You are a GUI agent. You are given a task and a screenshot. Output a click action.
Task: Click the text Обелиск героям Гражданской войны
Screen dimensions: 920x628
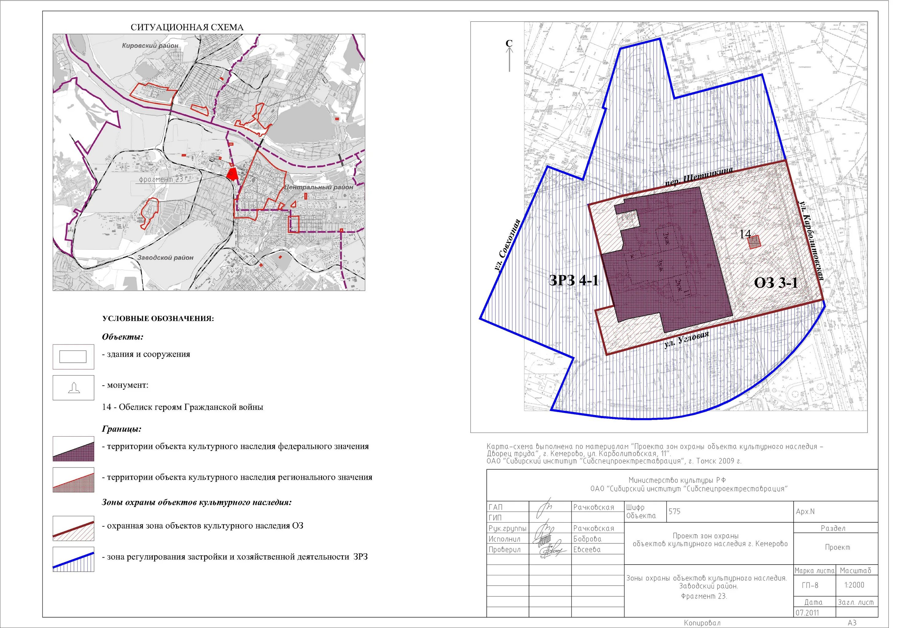(x=191, y=407)
